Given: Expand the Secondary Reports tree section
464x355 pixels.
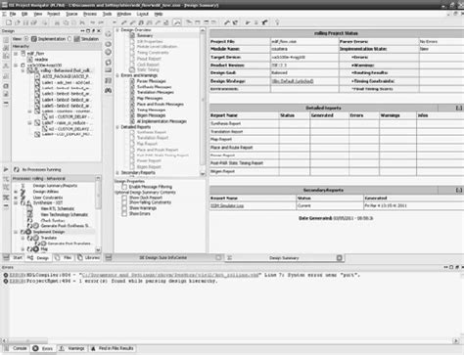Looking at the screenshot, I should point(117,172).
